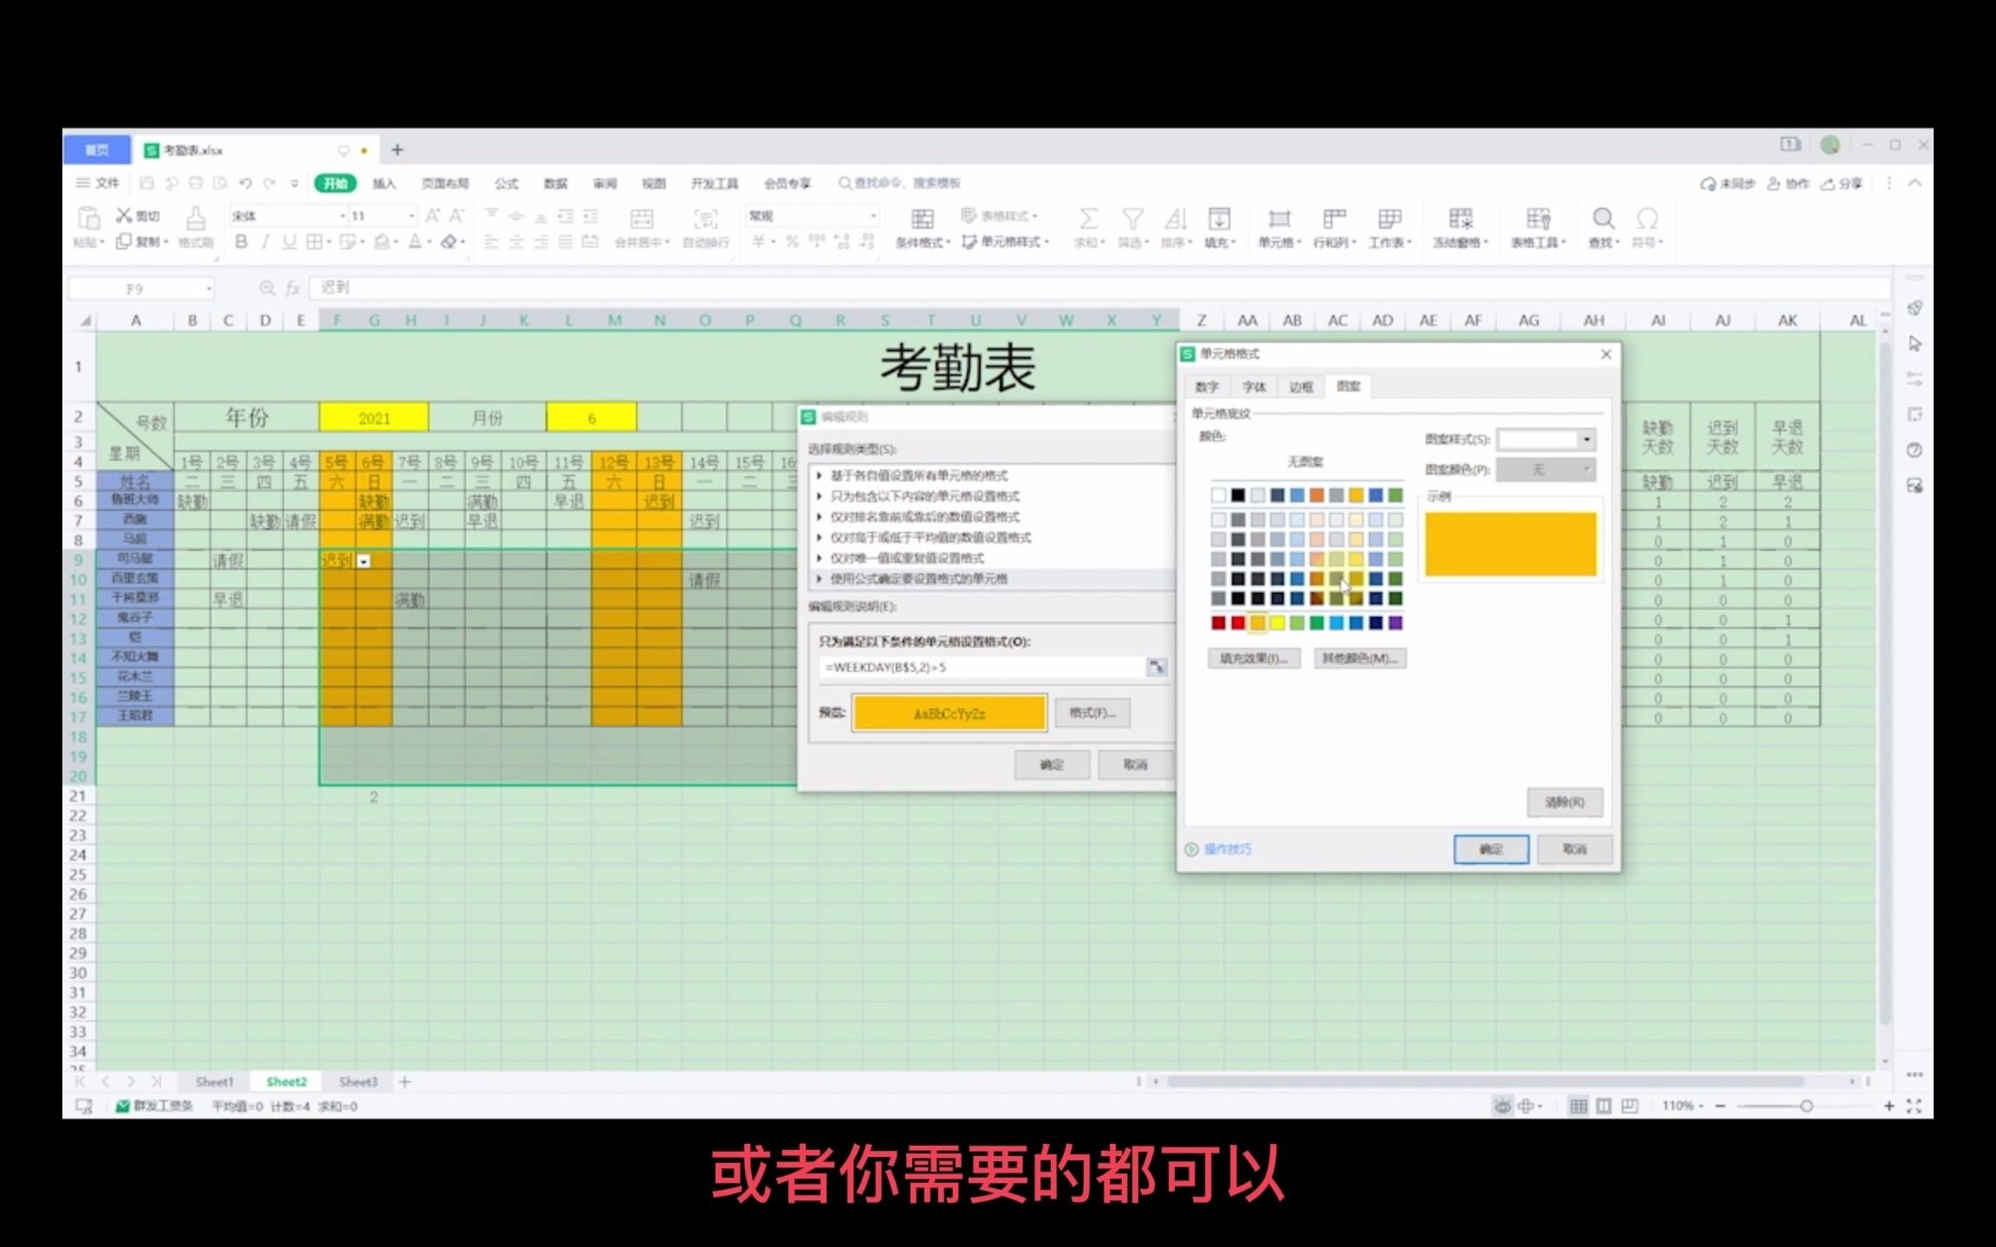Click the 查找 (Find) magnifier icon
This screenshot has width=1996, height=1247.
click(1603, 218)
